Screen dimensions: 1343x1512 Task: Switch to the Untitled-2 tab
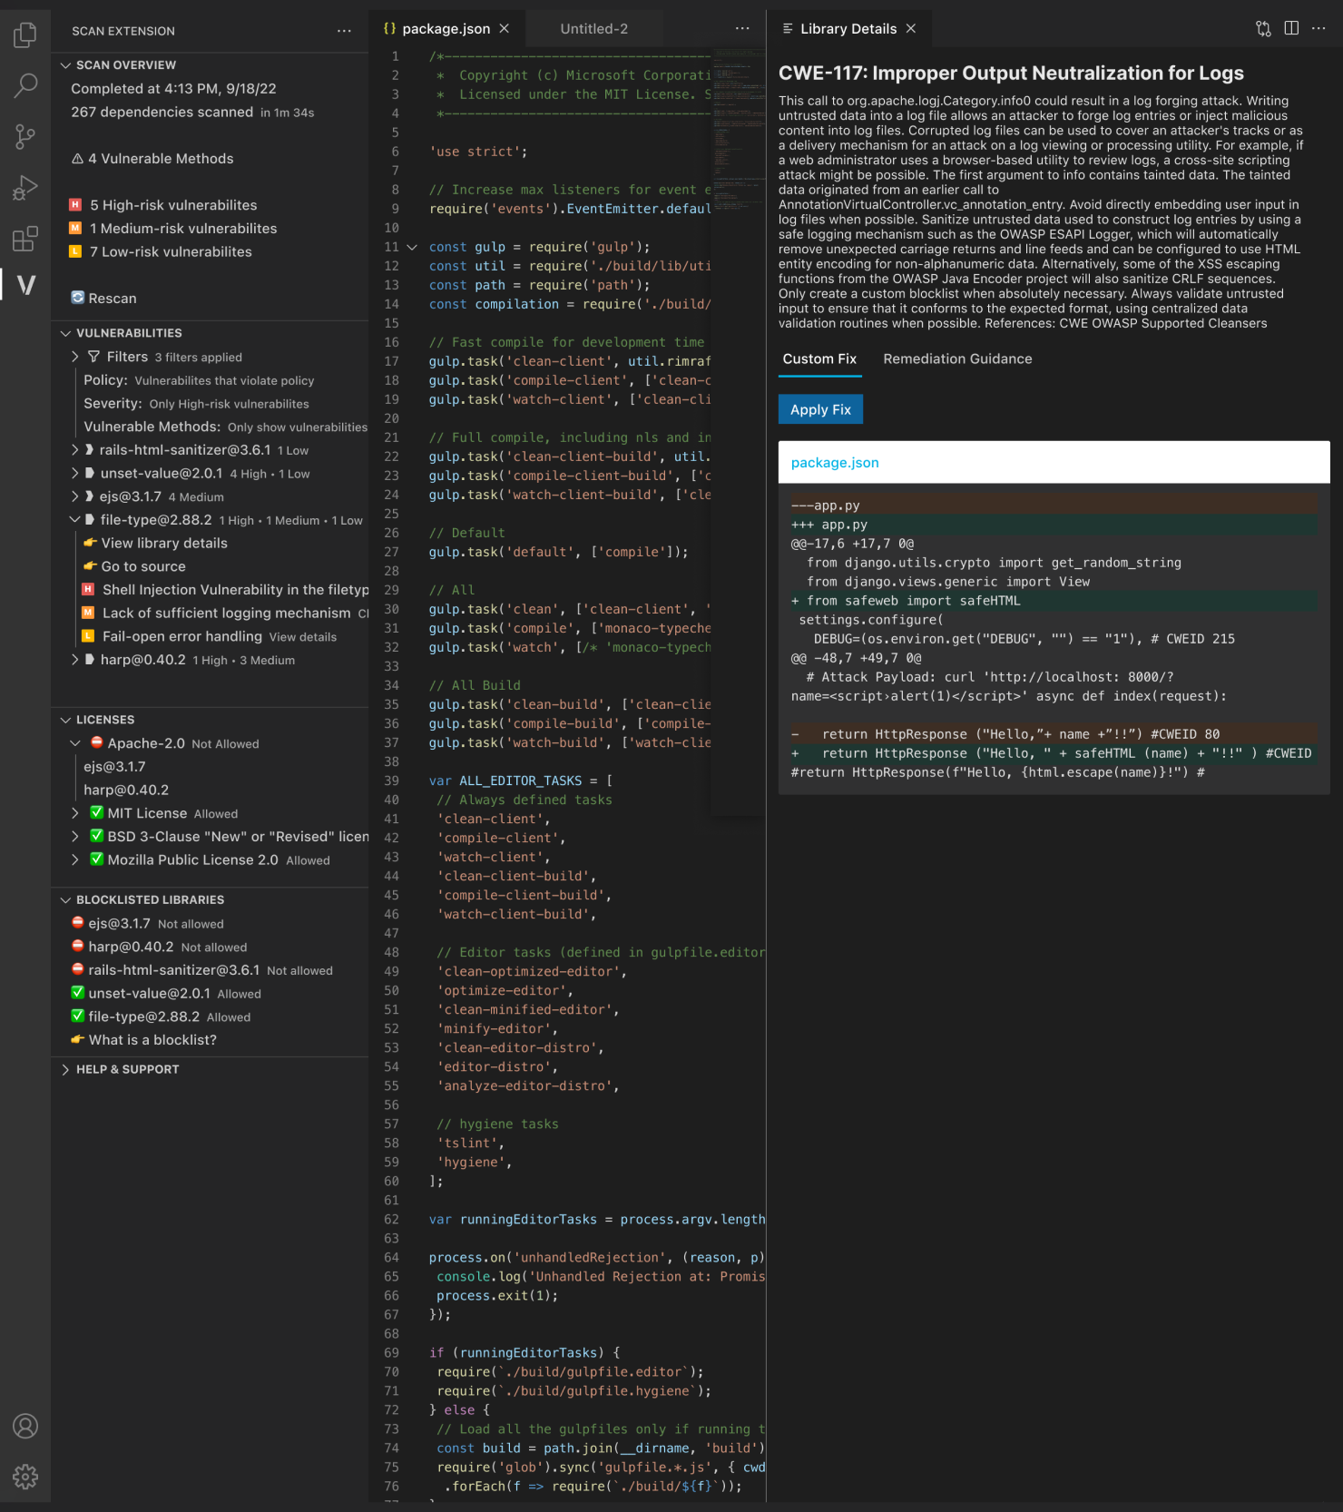(593, 29)
